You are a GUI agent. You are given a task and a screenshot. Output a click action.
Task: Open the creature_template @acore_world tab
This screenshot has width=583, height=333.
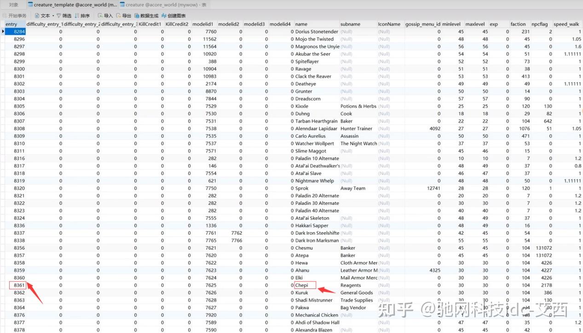(x=72, y=5)
